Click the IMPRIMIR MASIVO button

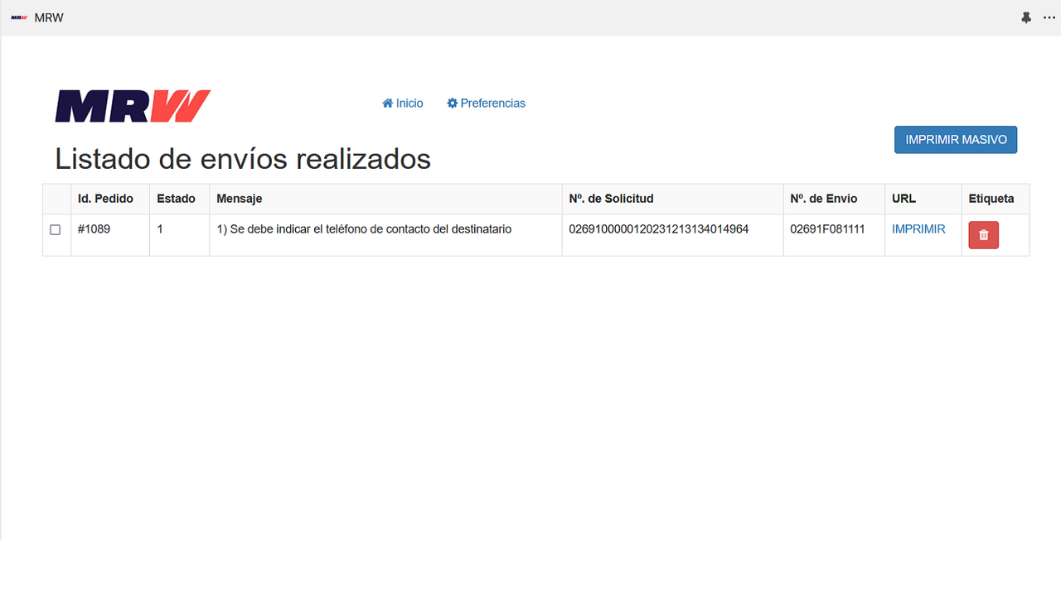pos(956,140)
